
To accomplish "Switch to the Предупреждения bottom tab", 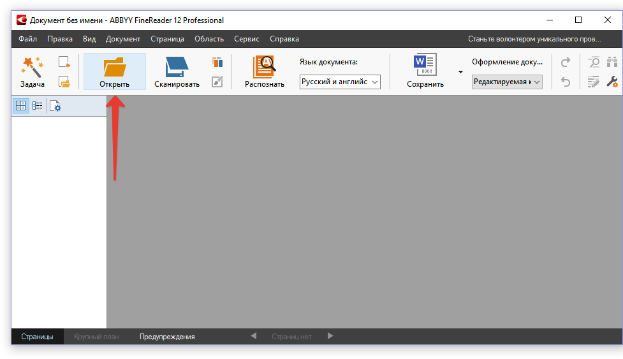I will pos(167,337).
